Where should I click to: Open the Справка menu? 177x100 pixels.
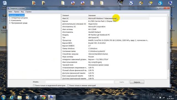(28, 12)
